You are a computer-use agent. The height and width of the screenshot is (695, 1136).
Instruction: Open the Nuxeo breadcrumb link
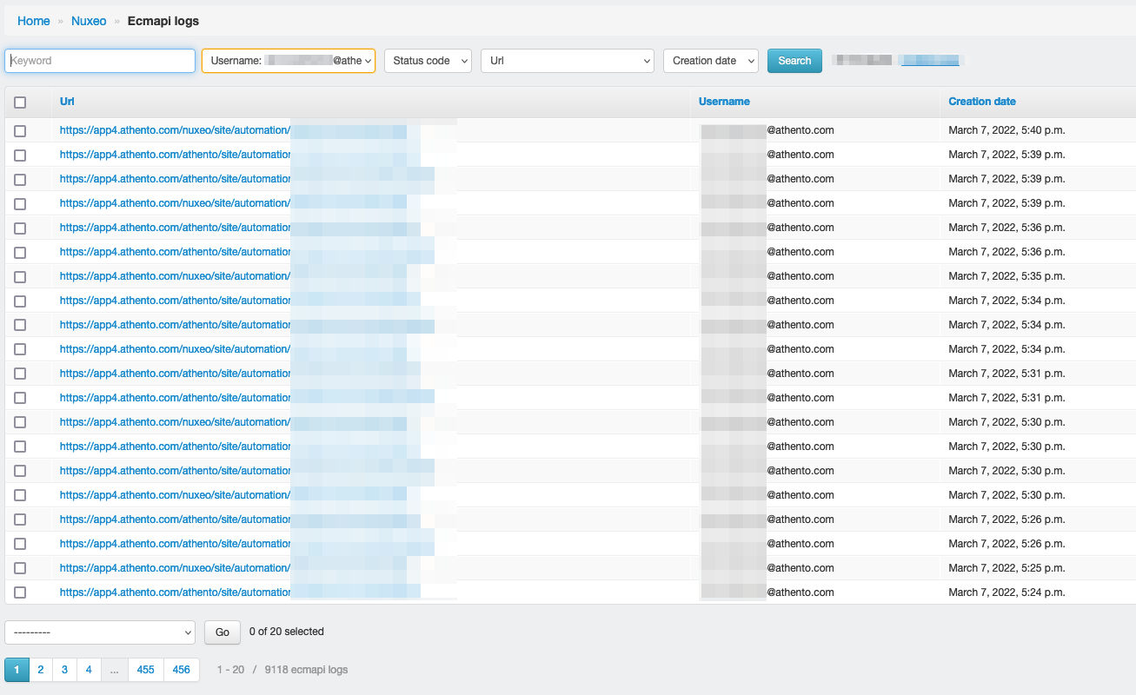89,21
